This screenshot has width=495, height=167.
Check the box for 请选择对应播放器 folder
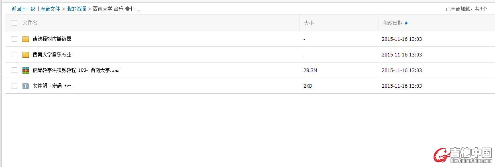point(14,39)
